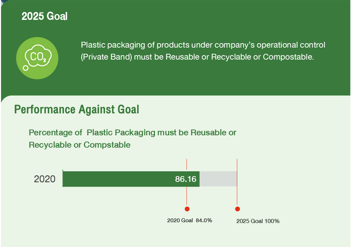
Task: Click the red dot above 2020 Goal
Action: pos(187,209)
